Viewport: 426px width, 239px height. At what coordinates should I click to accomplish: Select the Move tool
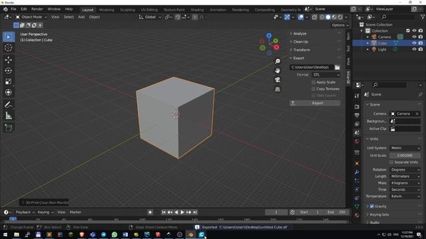[9, 60]
